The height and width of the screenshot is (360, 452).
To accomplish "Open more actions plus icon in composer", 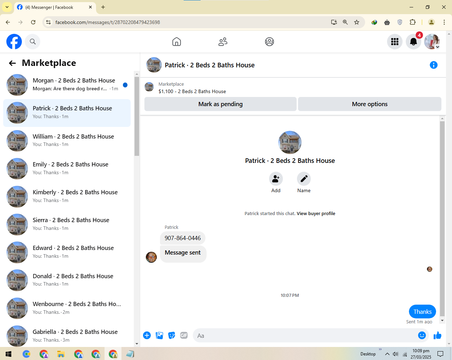I will point(147,335).
